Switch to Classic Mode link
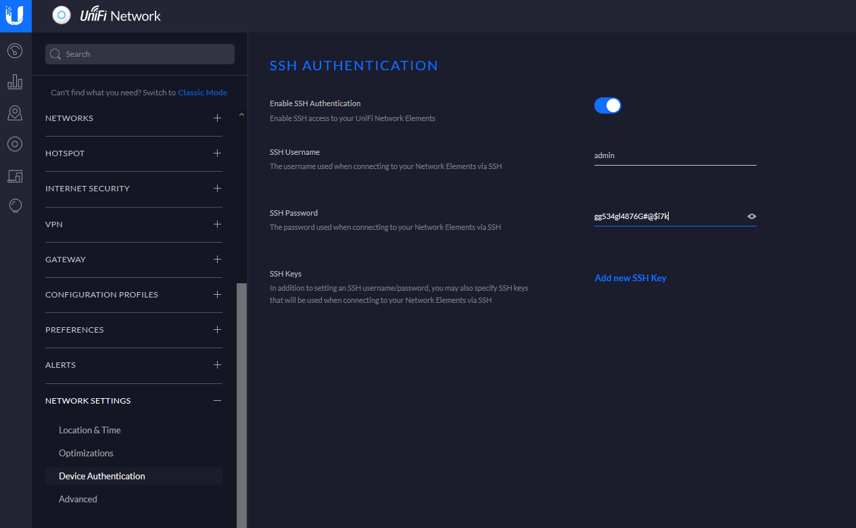This screenshot has width=856, height=528. click(202, 93)
